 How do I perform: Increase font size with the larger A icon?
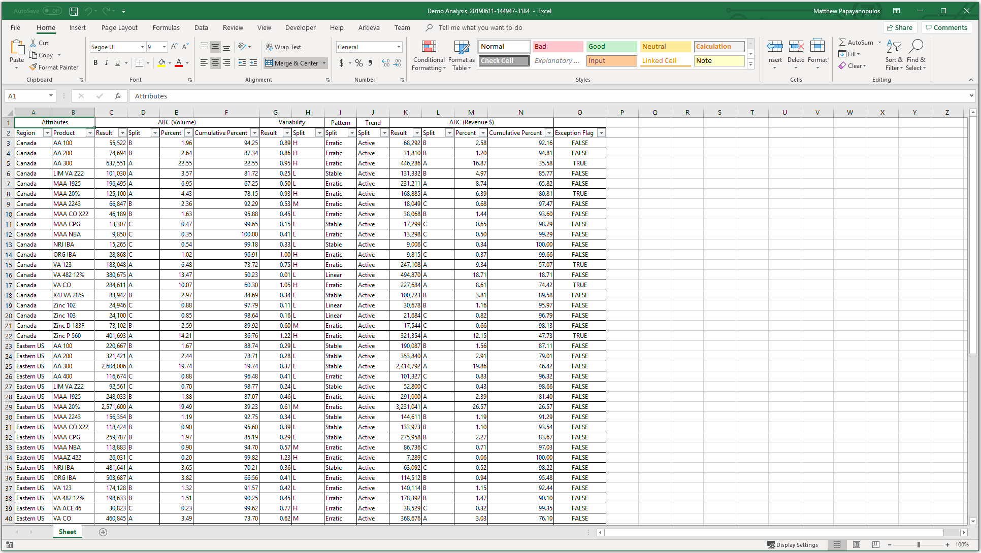174,47
